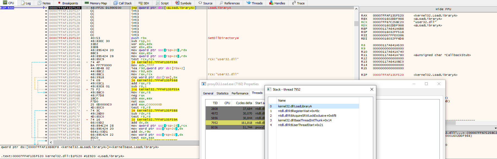Select the 'push rbx' instruction
The width and height of the screenshot is (497, 159).
139,38
